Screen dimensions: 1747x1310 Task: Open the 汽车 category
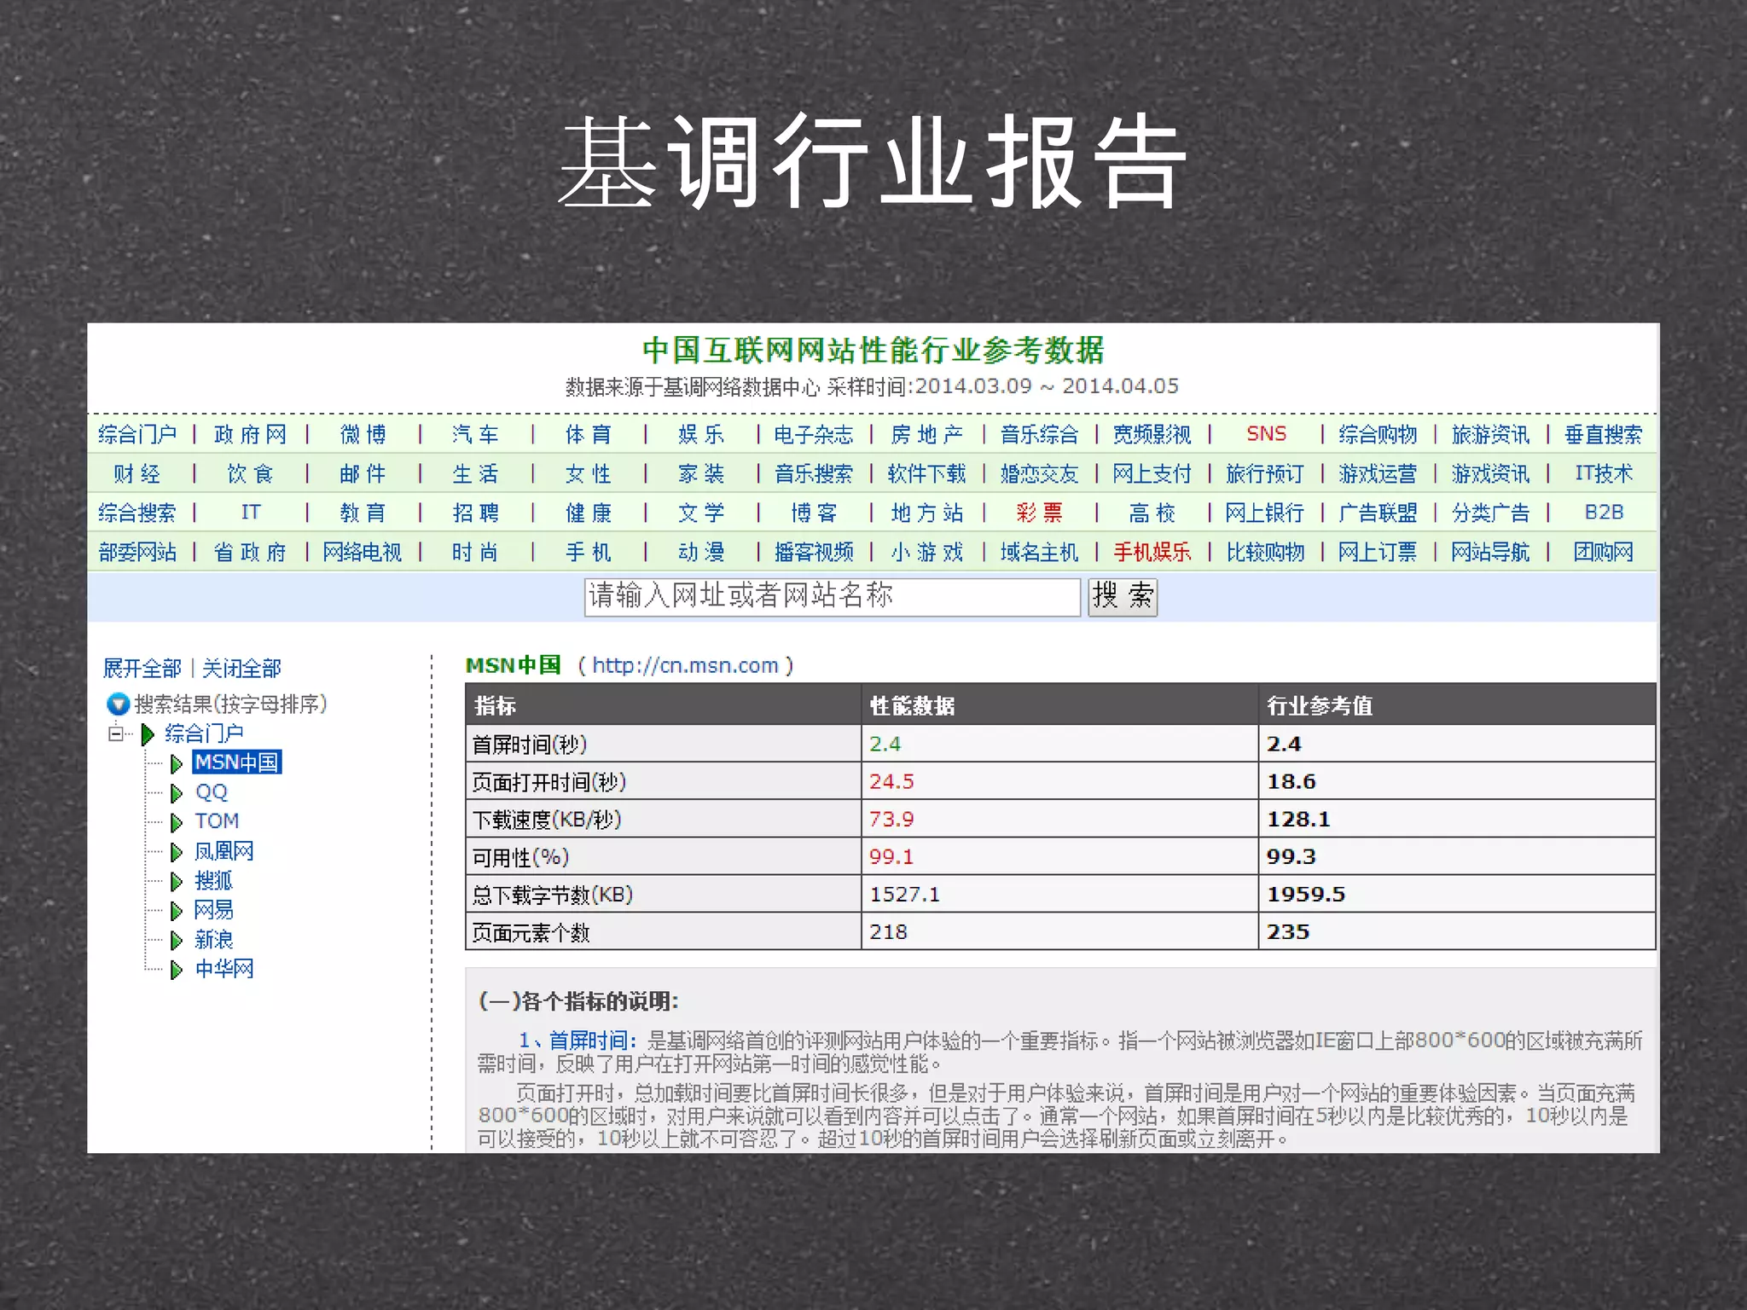[475, 434]
